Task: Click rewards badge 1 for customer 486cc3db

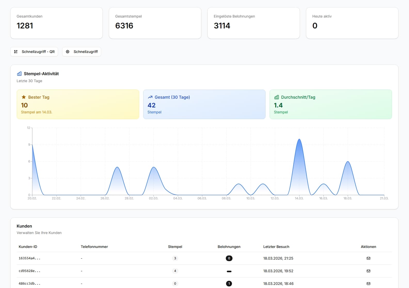Action: (229, 284)
